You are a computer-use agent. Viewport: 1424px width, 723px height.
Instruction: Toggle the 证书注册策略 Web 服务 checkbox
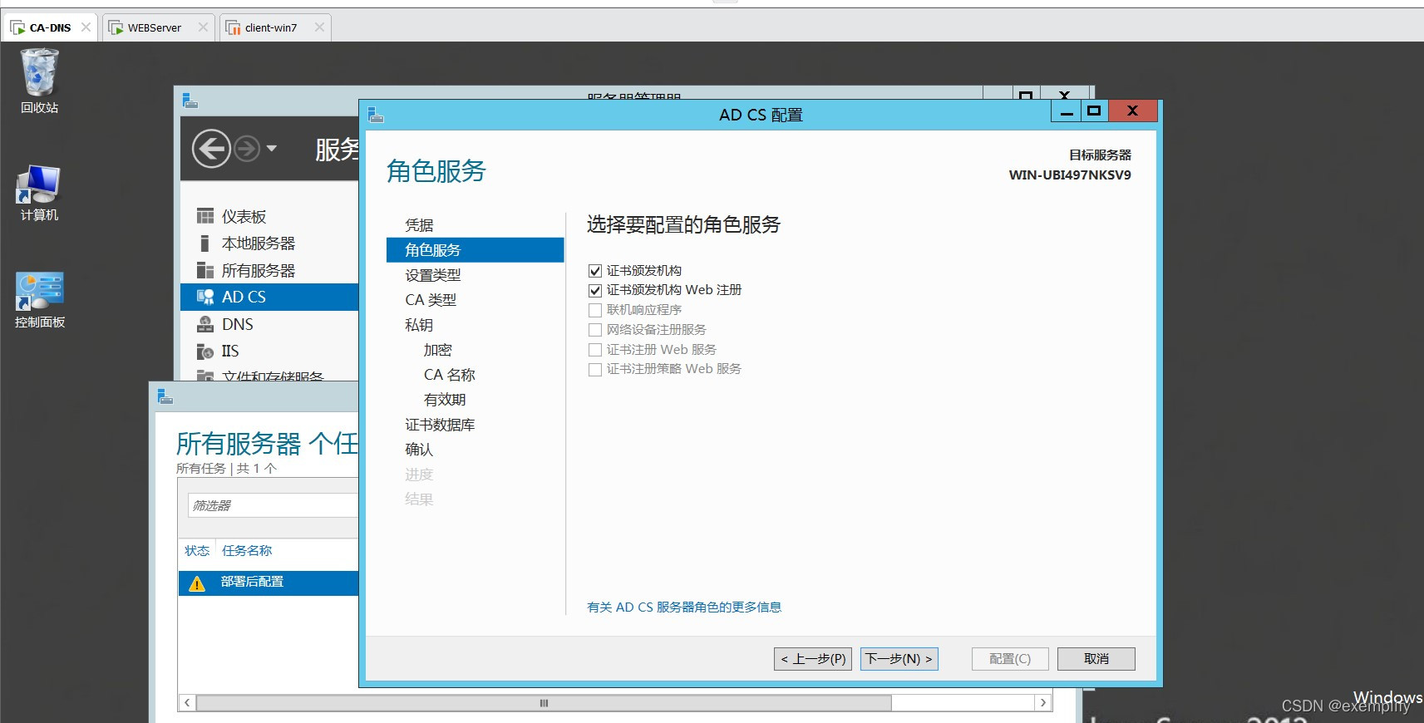point(594,369)
